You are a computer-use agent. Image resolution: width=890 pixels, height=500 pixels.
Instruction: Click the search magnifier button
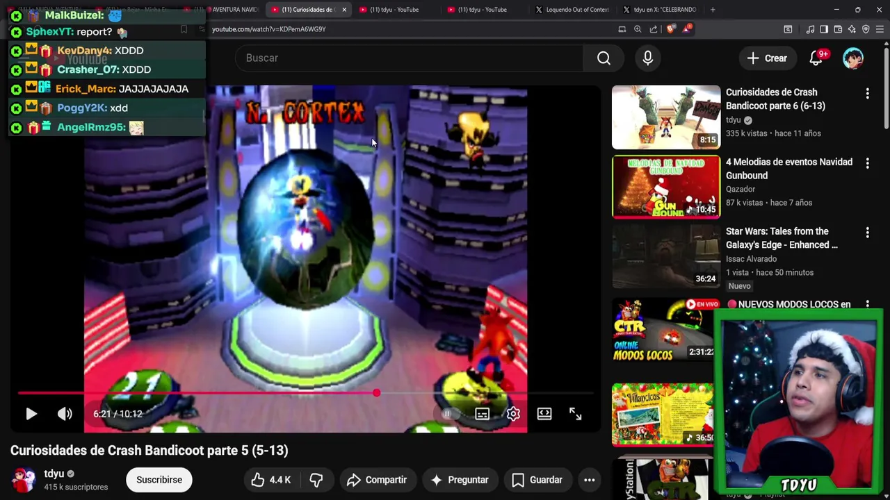pyautogui.click(x=604, y=58)
